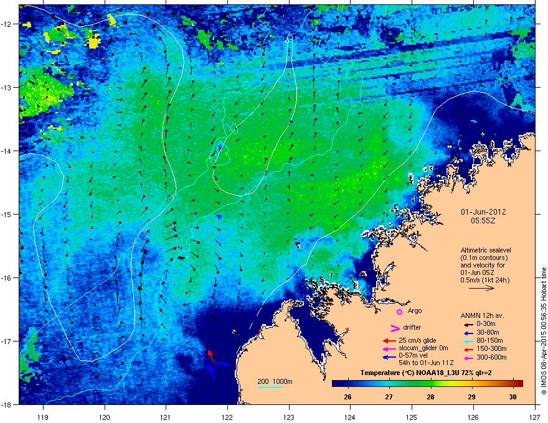Click the 54h to 01-Jun 11Z text

(x=426, y=363)
